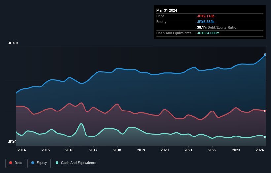Click the 38.1% Debt/Equity Ratio text
The image size is (271, 173).
point(217,27)
